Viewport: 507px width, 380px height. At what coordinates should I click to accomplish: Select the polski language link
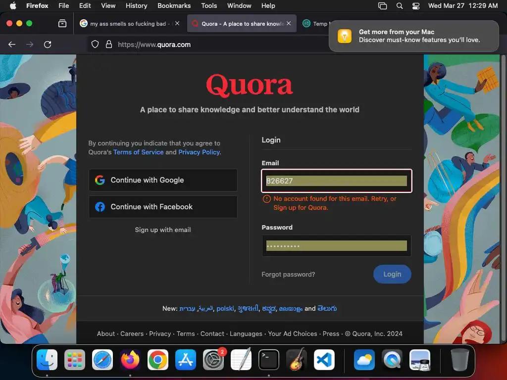coord(225,309)
